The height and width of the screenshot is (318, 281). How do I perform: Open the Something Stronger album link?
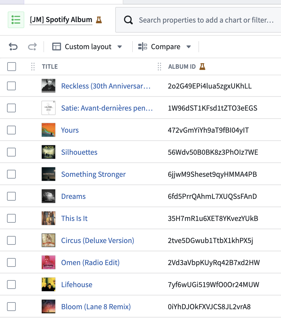[x=93, y=174]
